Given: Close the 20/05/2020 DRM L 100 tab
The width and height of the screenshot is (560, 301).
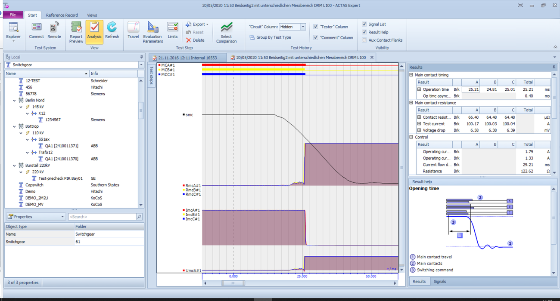Looking at the screenshot, I should (372, 57).
